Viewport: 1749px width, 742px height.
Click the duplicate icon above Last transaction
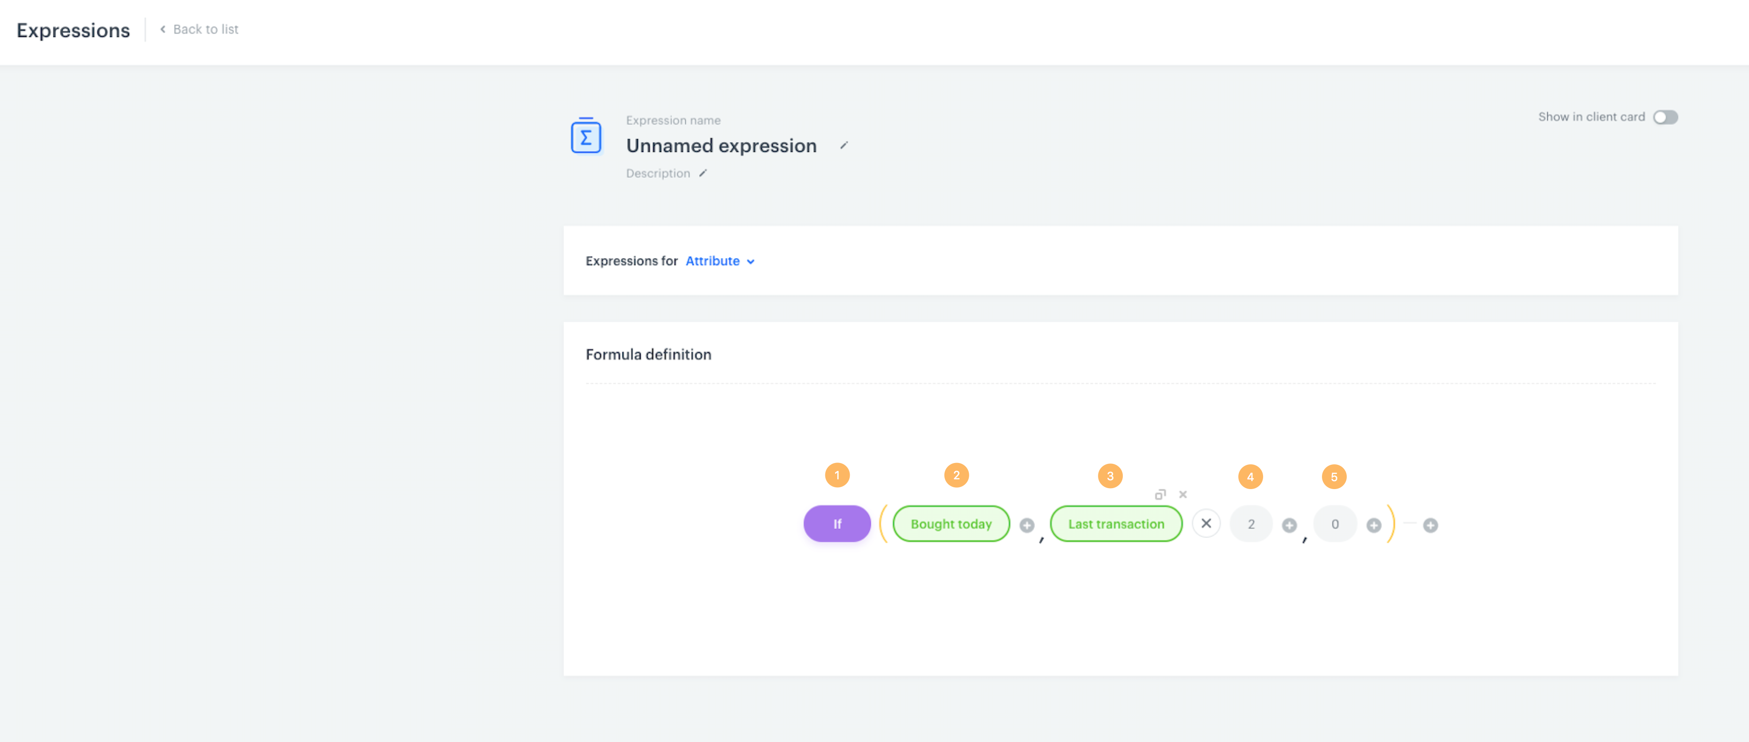coord(1160,494)
